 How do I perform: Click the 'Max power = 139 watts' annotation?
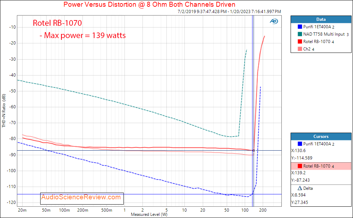click(x=83, y=35)
